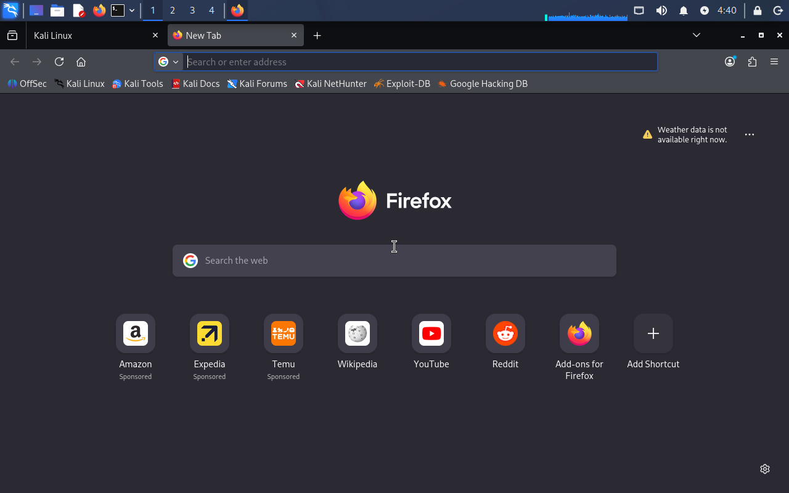Click the Search the web field

(394, 261)
